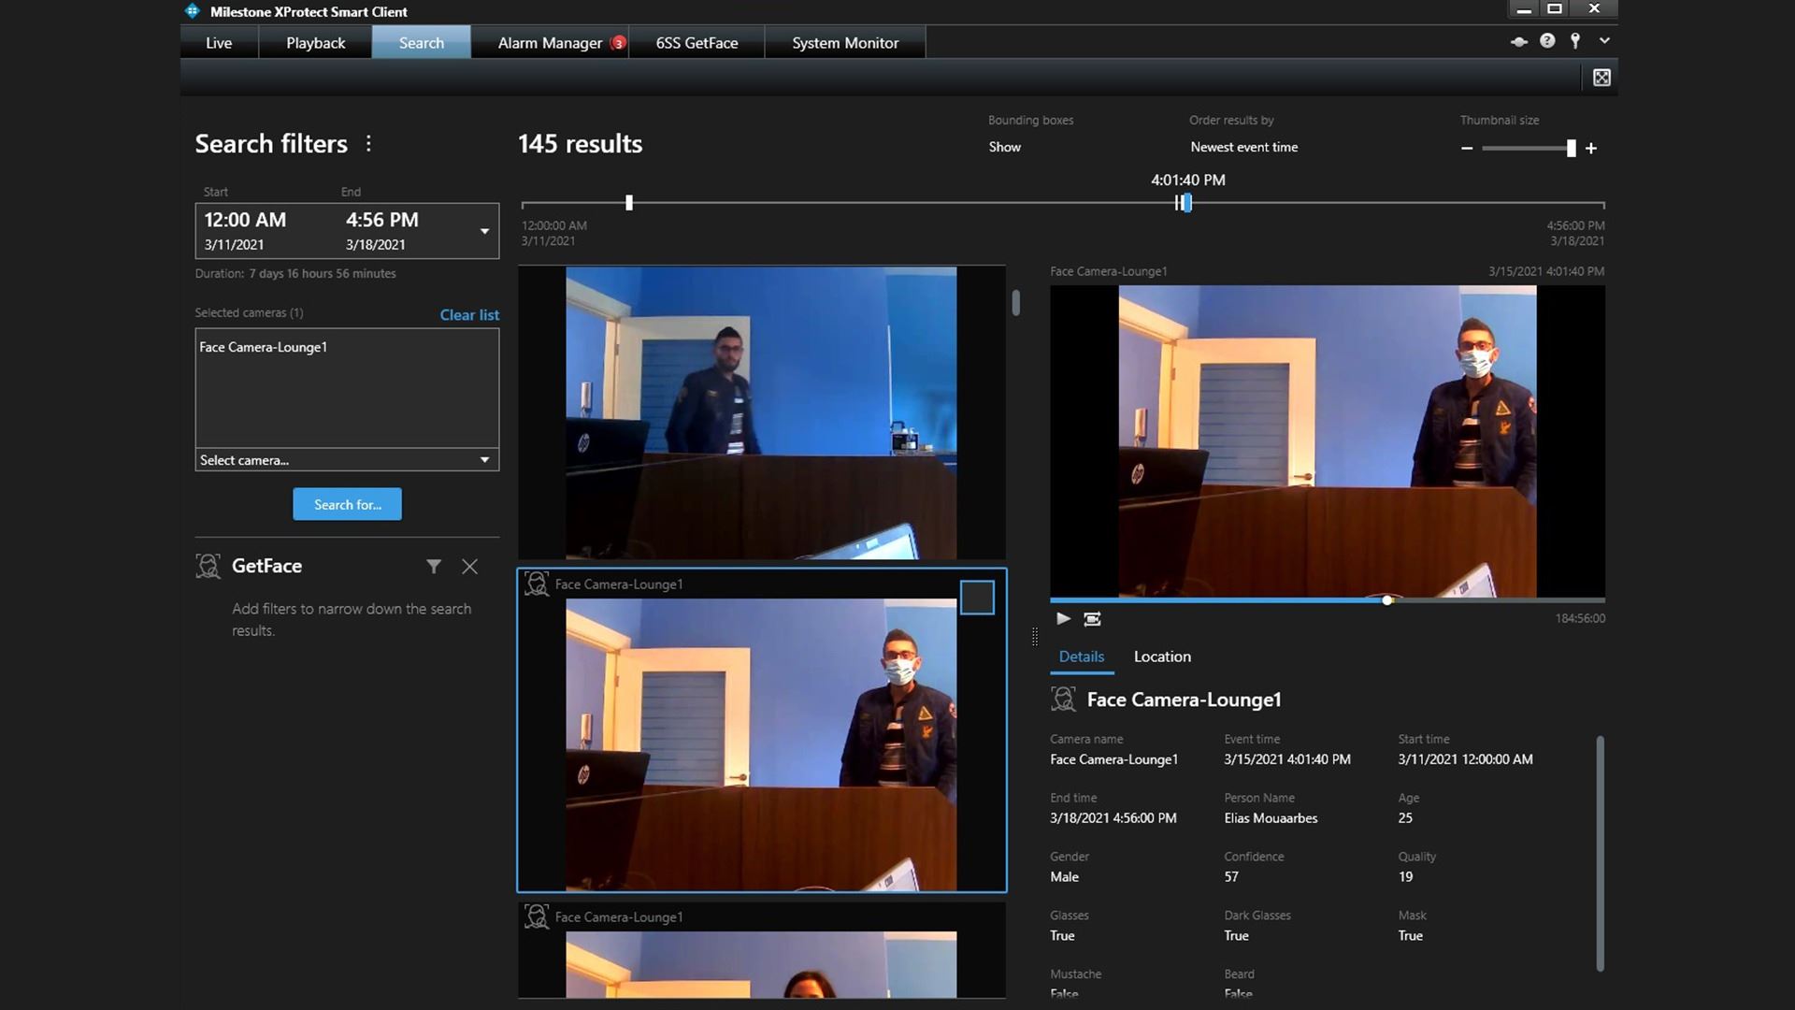Open the Location tab in details
This screenshot has width=1795, height=1010.
pos(1162,656)
